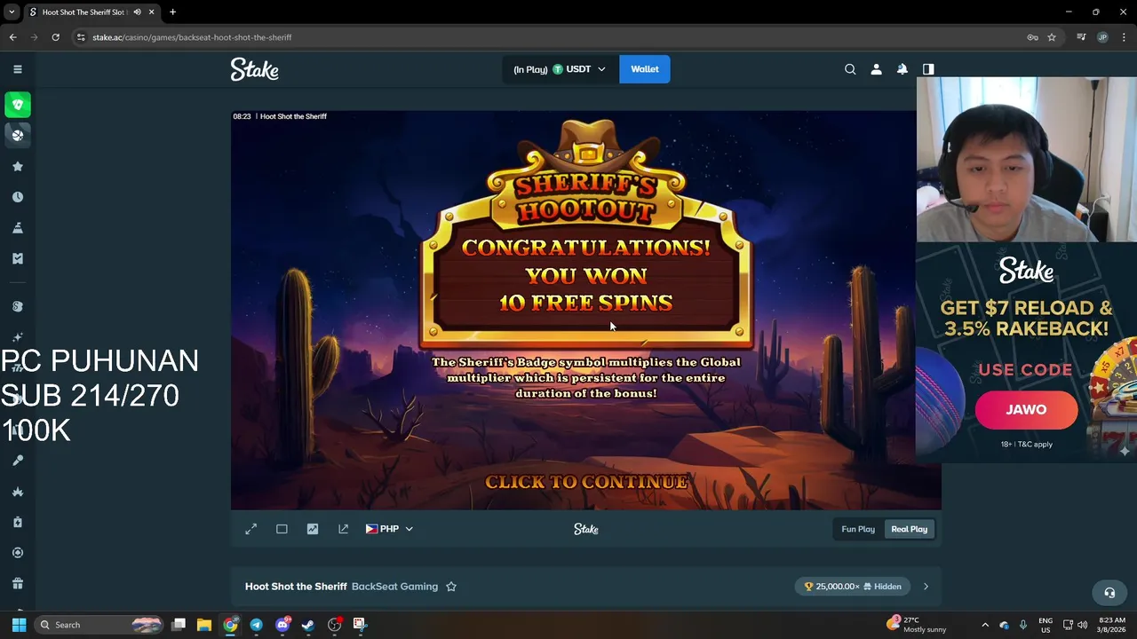
Task: Open Chrome's three-dot menu
Action: 1124,37
